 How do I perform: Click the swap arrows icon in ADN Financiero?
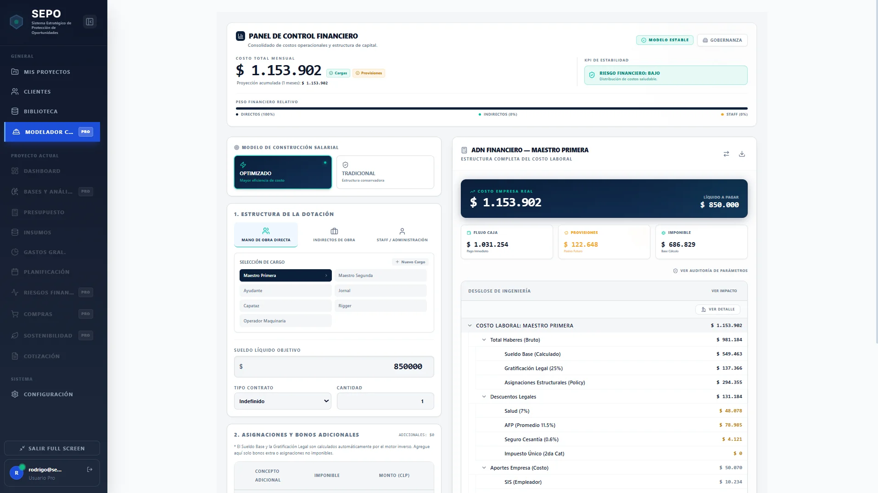coord(726,154)
